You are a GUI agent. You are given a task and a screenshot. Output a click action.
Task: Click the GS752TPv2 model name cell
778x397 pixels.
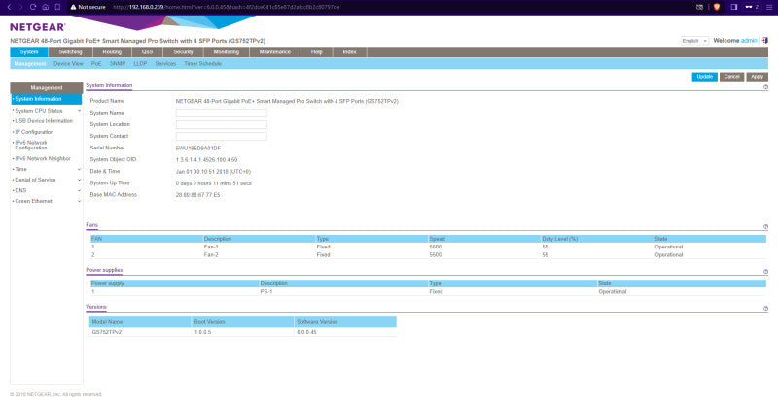[x=107, y=332]
